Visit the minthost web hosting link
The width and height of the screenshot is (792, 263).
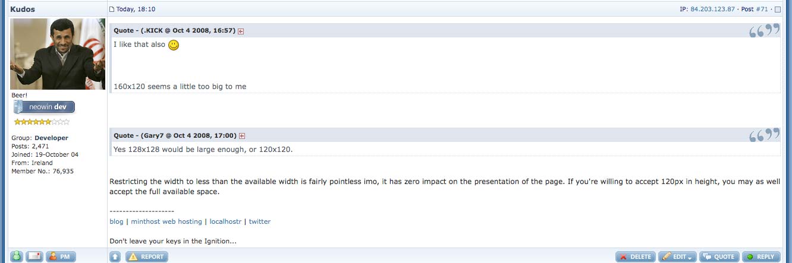(166, 221)
